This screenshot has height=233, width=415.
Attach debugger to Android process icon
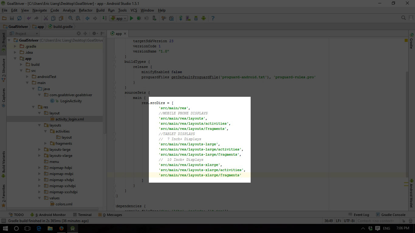click(x=154, y=18)
